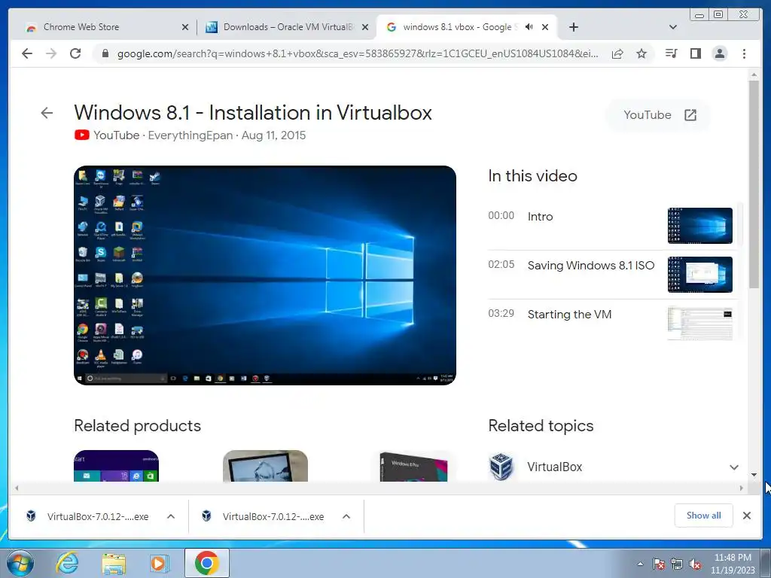Open Action Center flag icon in tray
Image resolution: width=771 pixels, height=578 pixels.
(x=659, y=564)
